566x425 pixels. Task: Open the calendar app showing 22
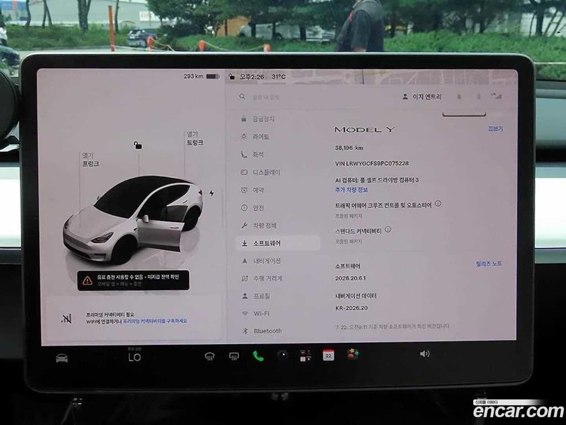[x=329, y=355]
